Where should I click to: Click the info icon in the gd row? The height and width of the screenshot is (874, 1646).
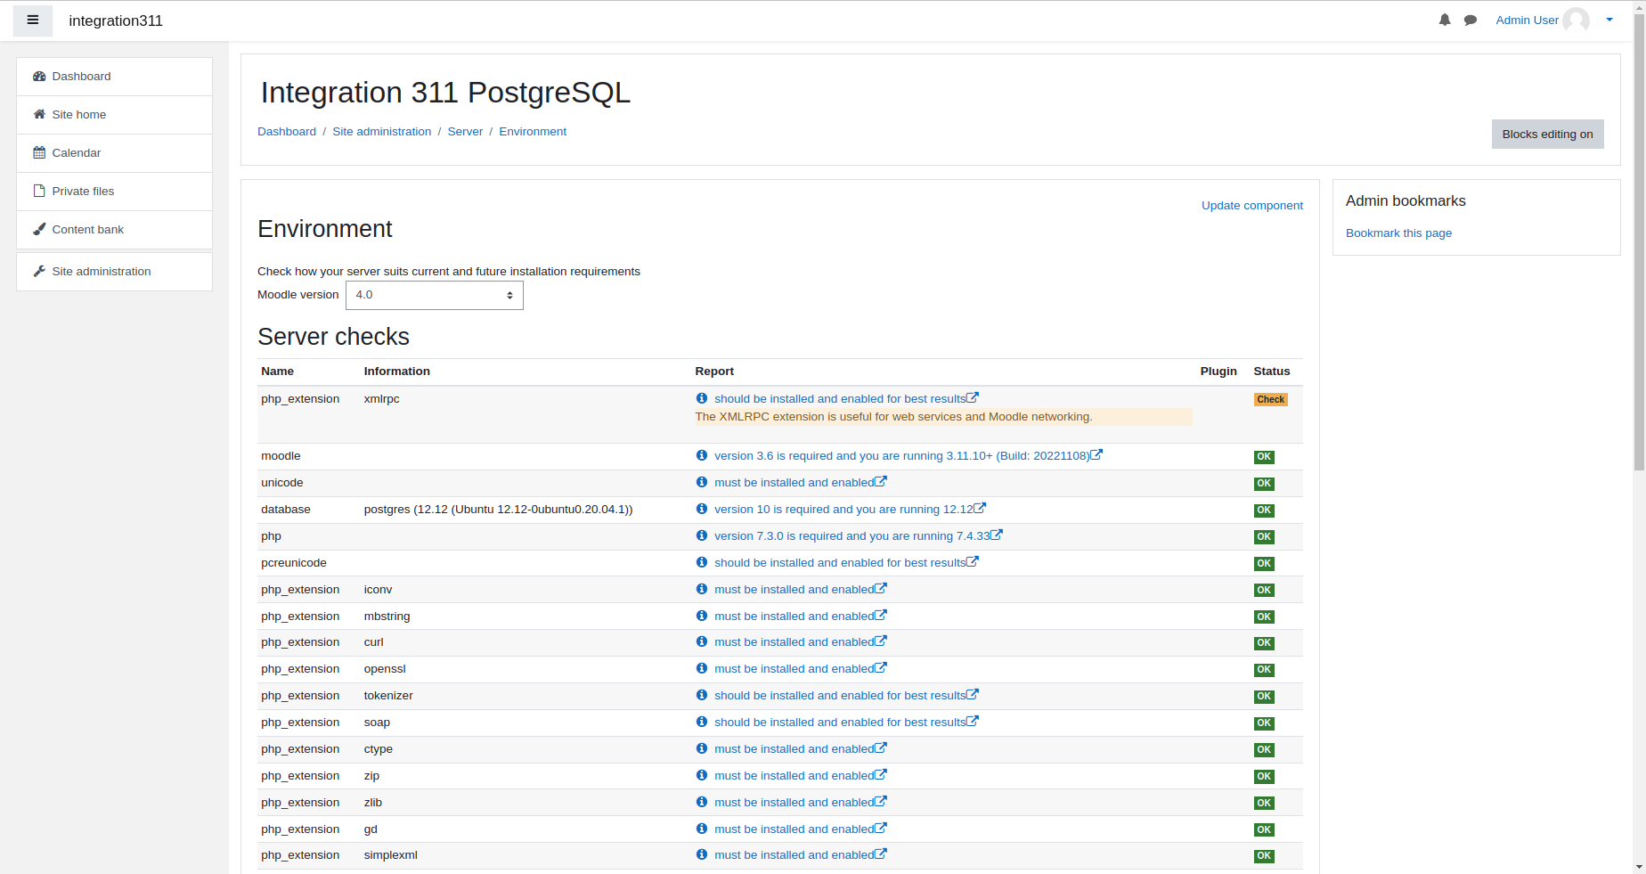coord(702,829)
